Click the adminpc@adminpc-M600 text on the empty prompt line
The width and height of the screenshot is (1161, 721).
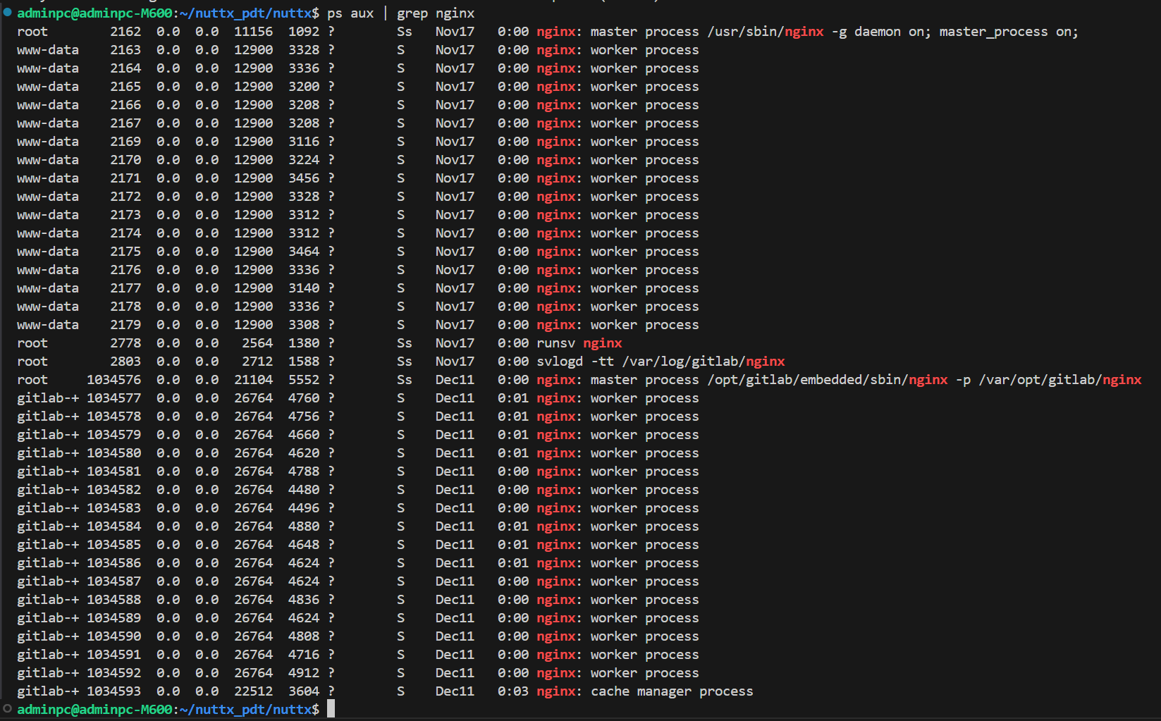(94, 710)
